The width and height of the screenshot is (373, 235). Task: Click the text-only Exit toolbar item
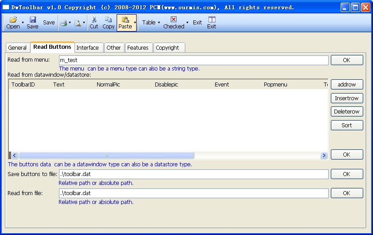pos(197,22)
